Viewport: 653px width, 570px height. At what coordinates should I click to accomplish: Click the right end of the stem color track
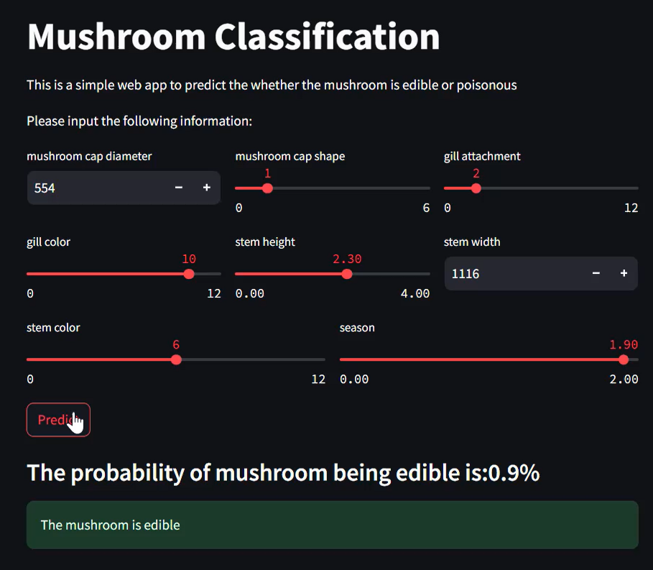tap(323, 359)
